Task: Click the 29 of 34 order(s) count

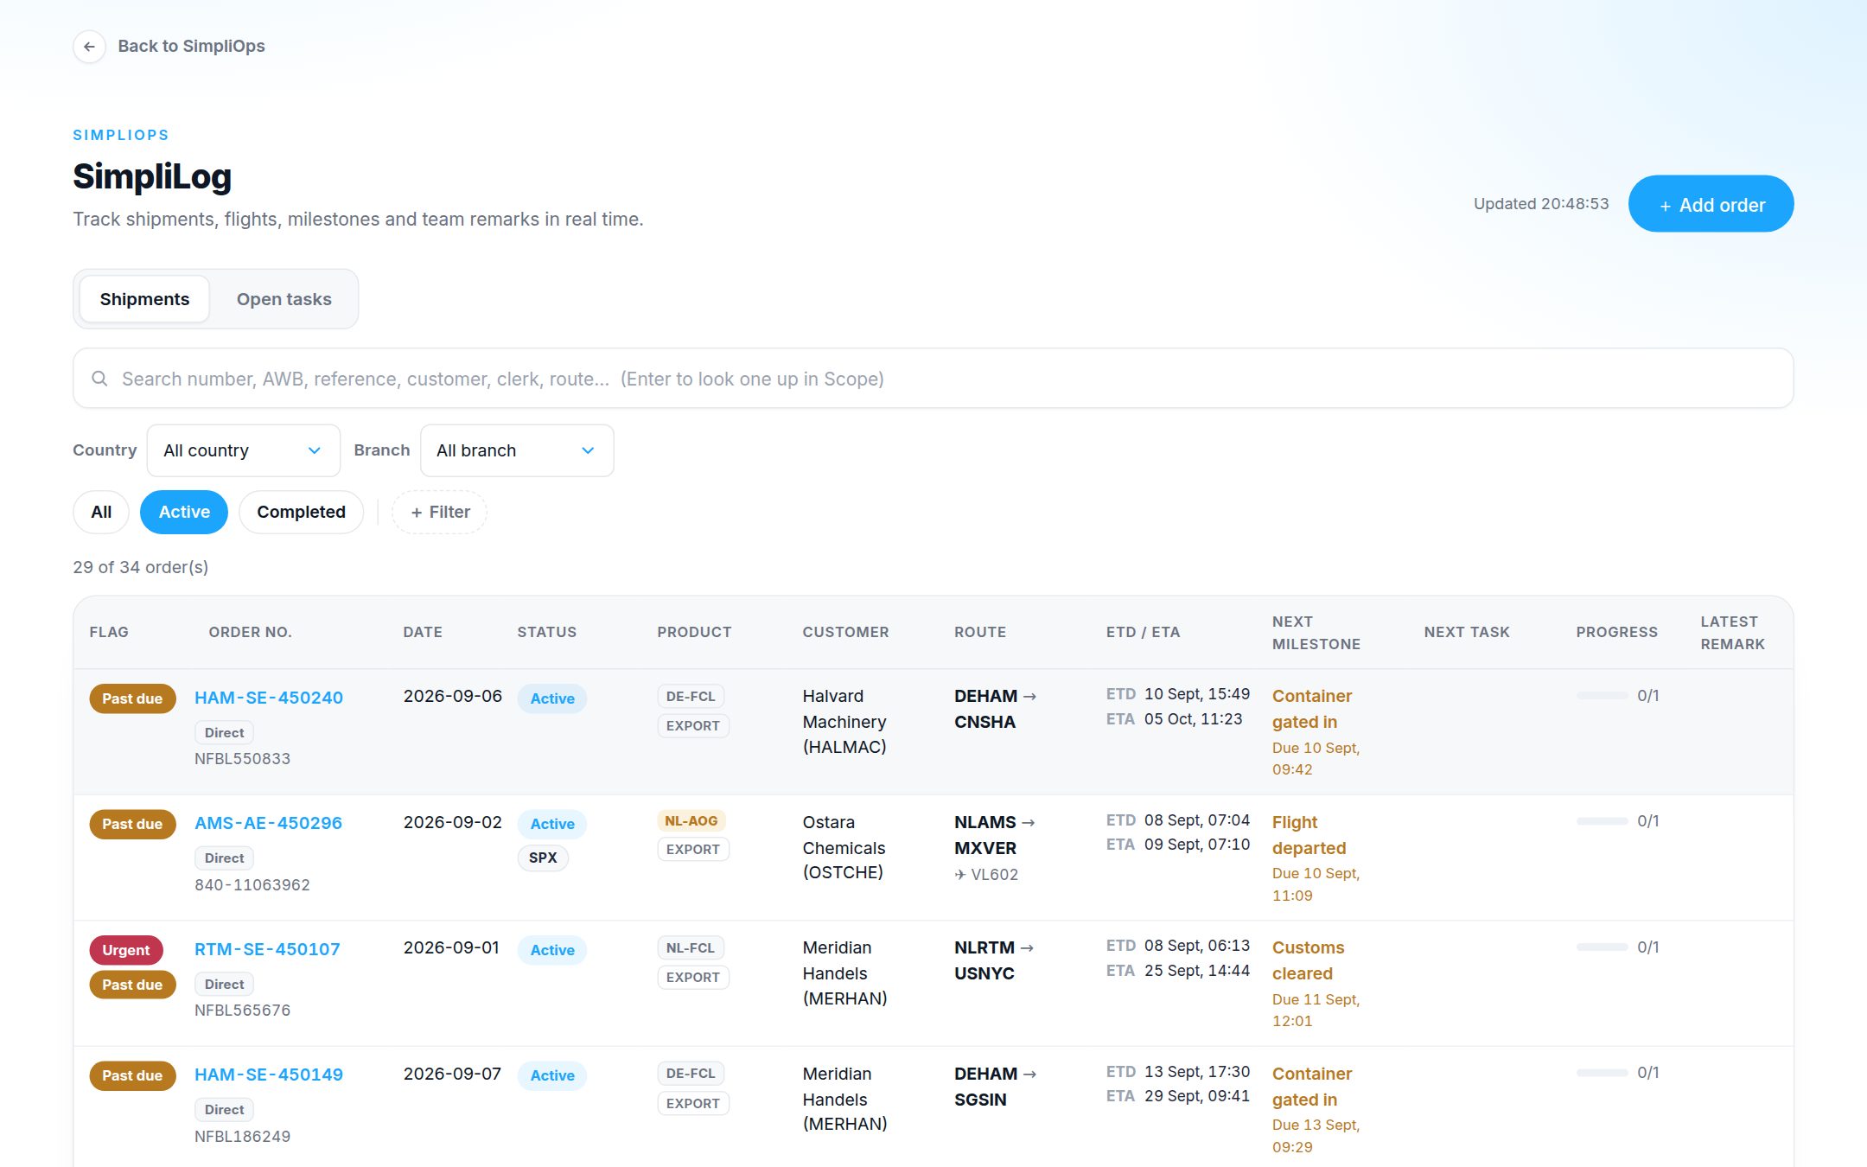Action: (x=141, y=567)
